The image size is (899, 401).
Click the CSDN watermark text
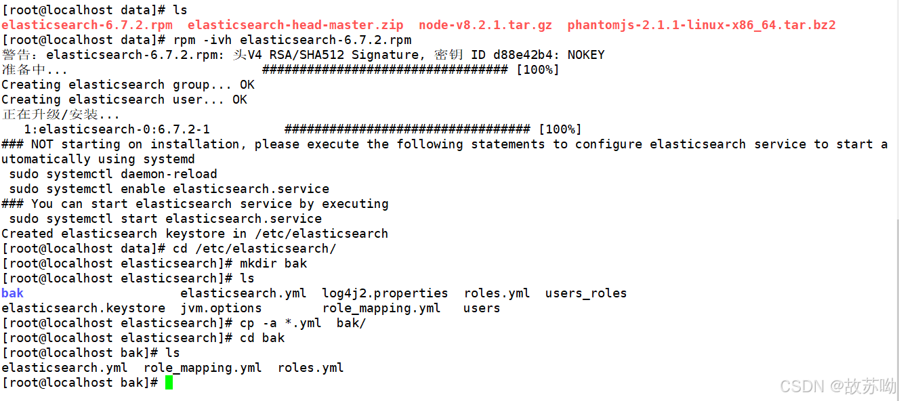pyautogui.click(x=837, y=386)
